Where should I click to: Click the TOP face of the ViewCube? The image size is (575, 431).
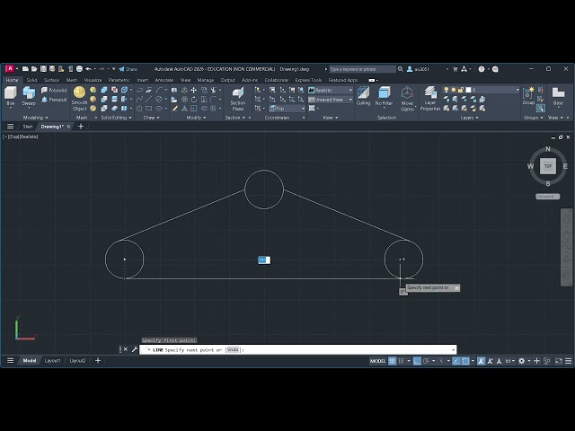548,166
